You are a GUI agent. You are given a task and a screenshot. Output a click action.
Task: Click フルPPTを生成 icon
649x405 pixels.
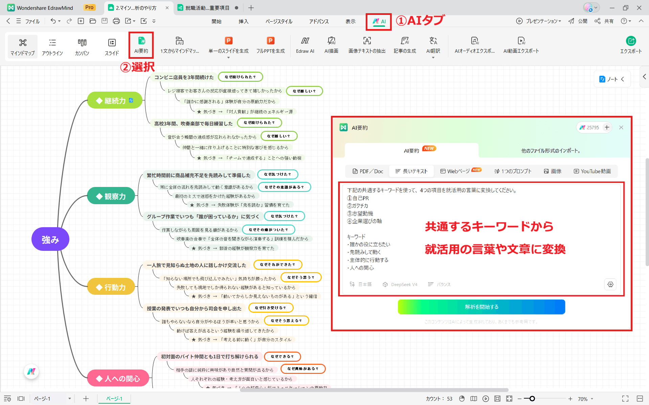(x=270, y=41)
